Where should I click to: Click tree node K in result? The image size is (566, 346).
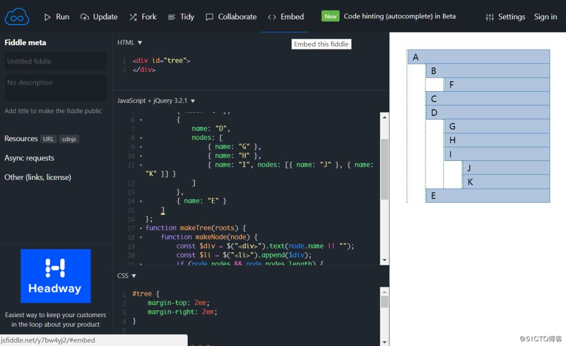point(506,182)
